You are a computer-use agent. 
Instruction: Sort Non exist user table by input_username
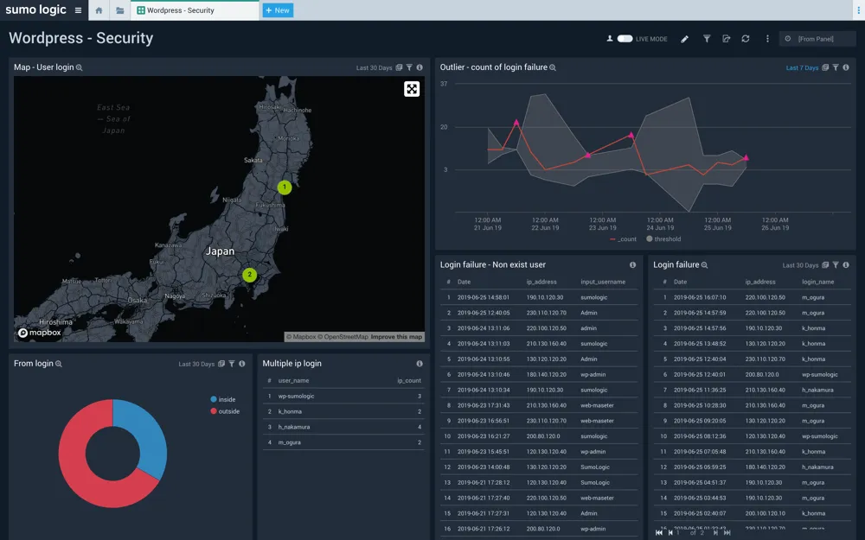tap(603, 282)
